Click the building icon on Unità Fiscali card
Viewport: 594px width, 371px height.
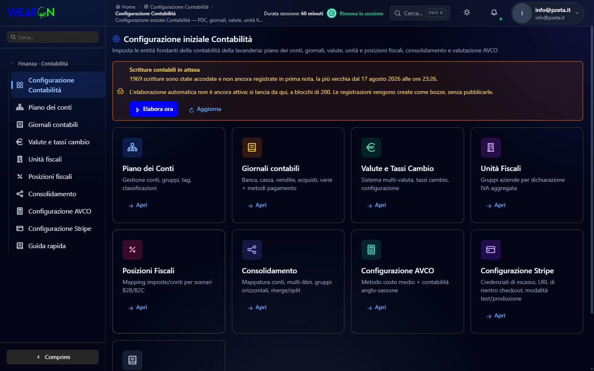[491, 148]
